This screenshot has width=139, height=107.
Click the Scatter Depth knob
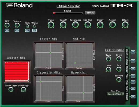click(x=11, y=89)
